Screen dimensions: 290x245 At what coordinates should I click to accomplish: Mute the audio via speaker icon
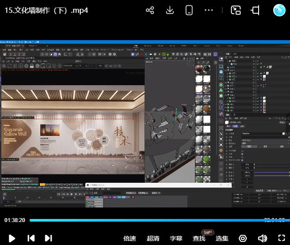pos(262,238)
